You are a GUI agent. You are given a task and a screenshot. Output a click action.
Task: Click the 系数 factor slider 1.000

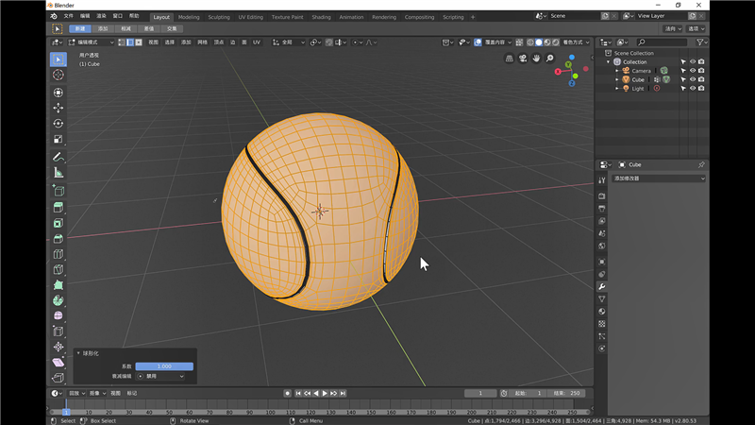coord(164,366)
